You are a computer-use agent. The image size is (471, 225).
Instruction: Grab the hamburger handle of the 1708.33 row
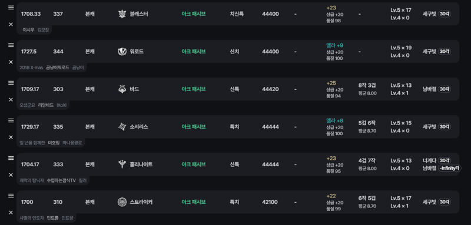(11, 8)
